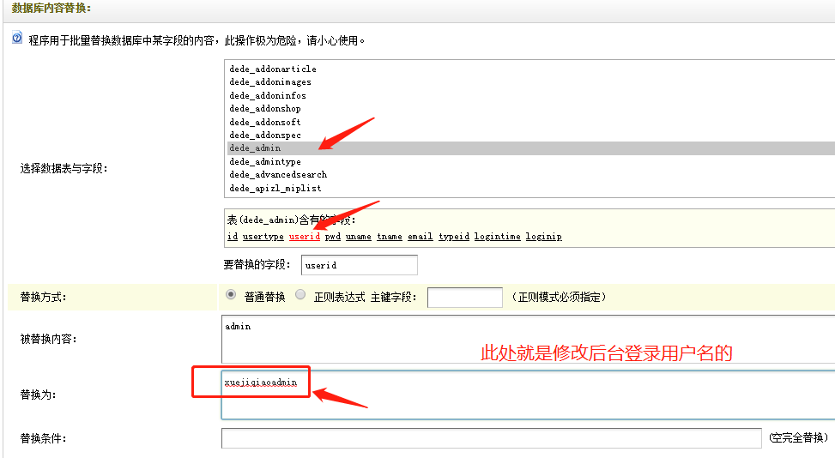Image resolution: width=835 pixels, height=458 pixels.
Task: Click the pwd field link
Action: pos(332,237)
